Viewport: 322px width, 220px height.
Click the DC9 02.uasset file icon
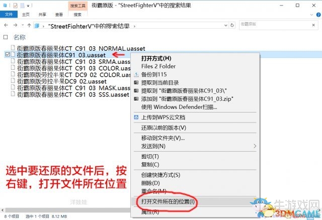point(13,81)
